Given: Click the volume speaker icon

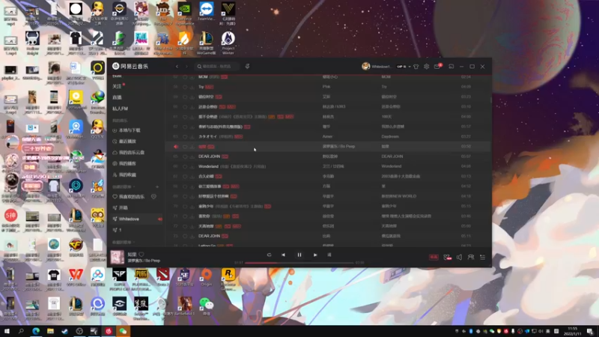Looking at the screenshot, I should (459, 258).
